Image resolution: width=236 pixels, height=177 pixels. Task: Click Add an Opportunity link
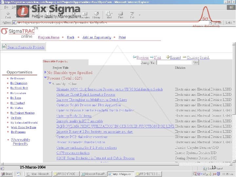[x=97, y=37]
